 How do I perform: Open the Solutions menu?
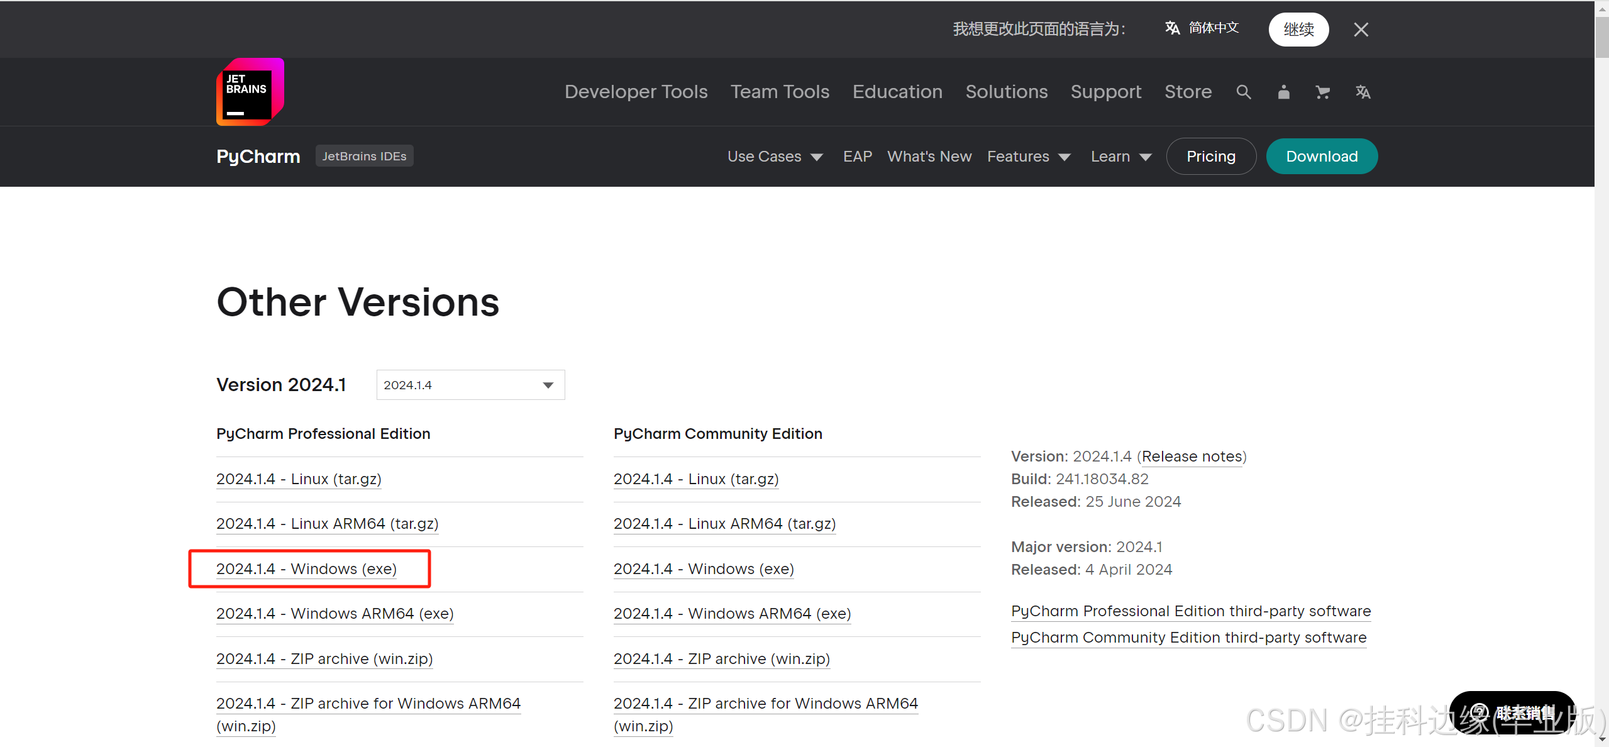point(1007,92)
